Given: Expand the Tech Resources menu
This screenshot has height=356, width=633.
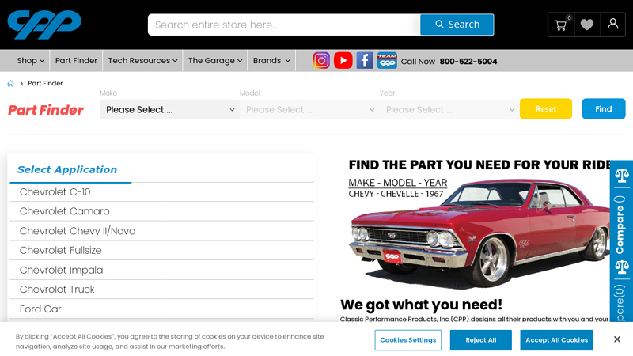Looking at the screenshot, I should tap(142, 61).
